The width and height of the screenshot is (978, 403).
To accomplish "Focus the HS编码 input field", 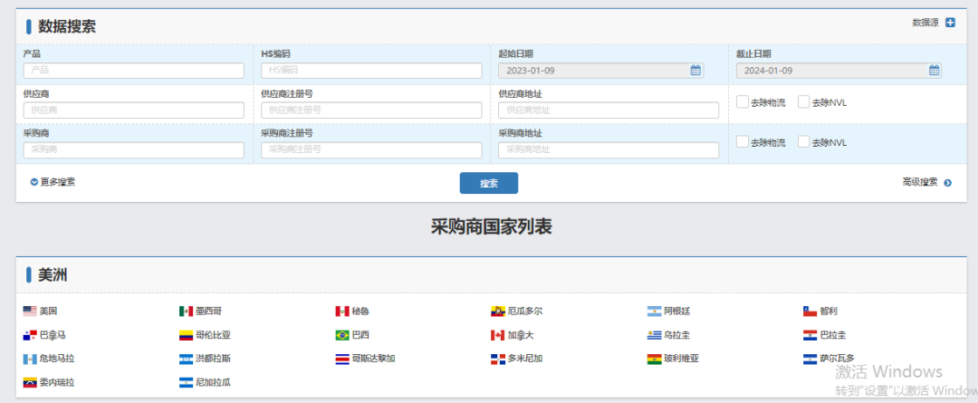I will pyautogui.click(x=371, y=71).
